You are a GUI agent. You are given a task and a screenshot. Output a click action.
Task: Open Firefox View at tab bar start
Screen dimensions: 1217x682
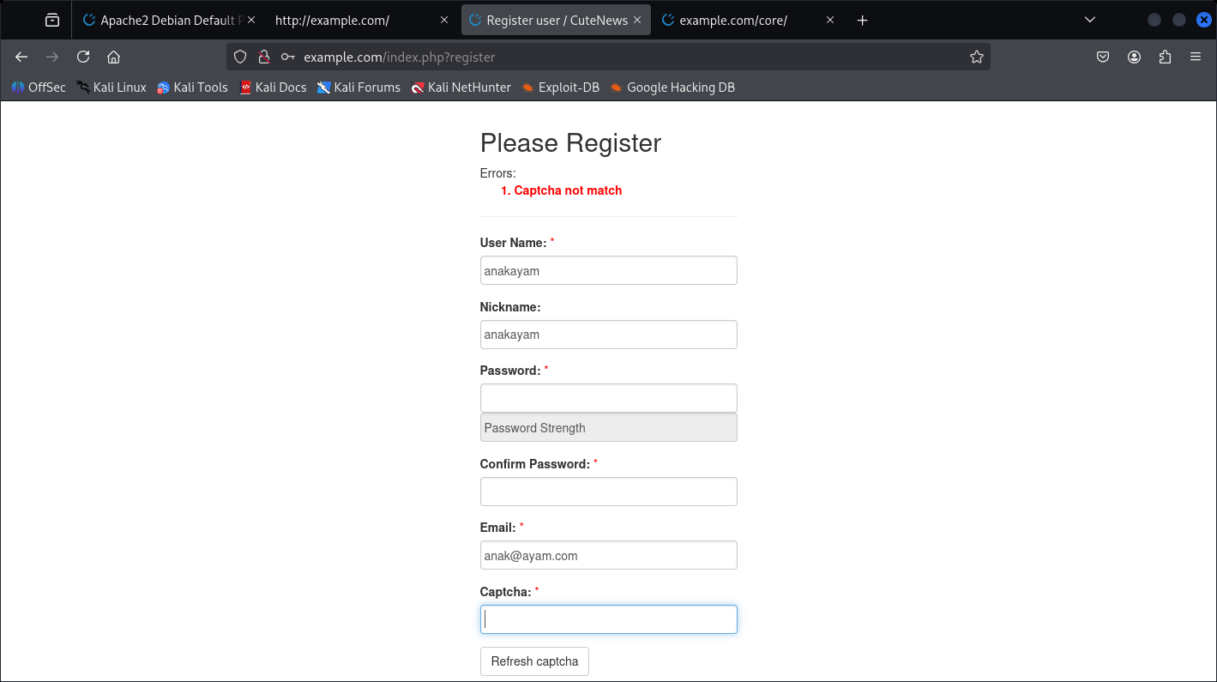(52, 20)
